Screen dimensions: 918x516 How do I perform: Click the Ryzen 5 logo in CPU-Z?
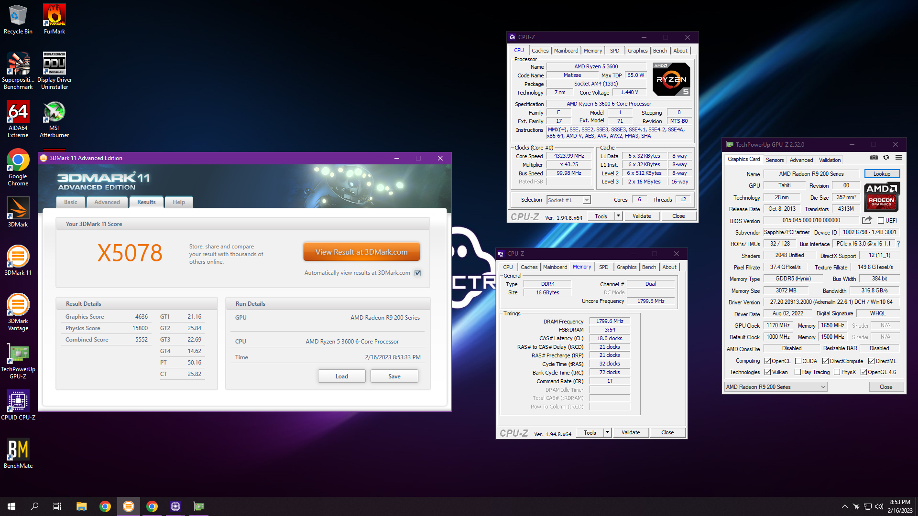coord(671,79)
